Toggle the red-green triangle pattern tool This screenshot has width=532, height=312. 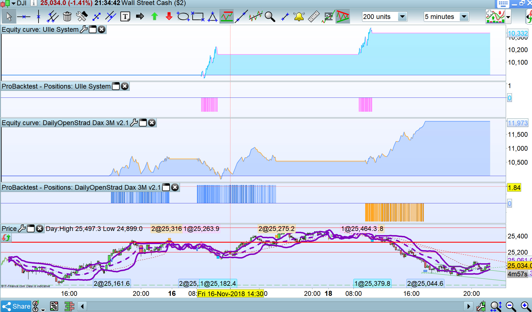pyautogui.click(x=343, y=17)
